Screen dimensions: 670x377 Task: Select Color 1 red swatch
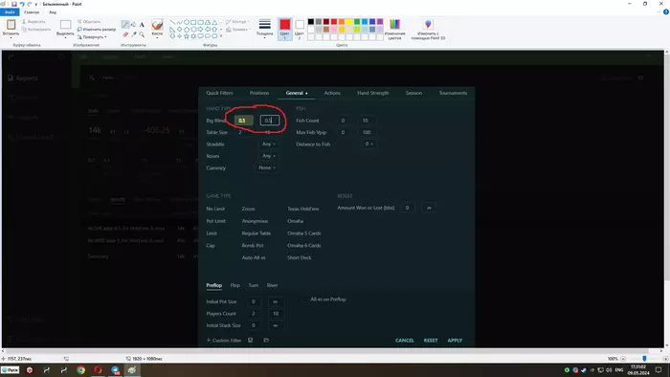pos(285,29)
